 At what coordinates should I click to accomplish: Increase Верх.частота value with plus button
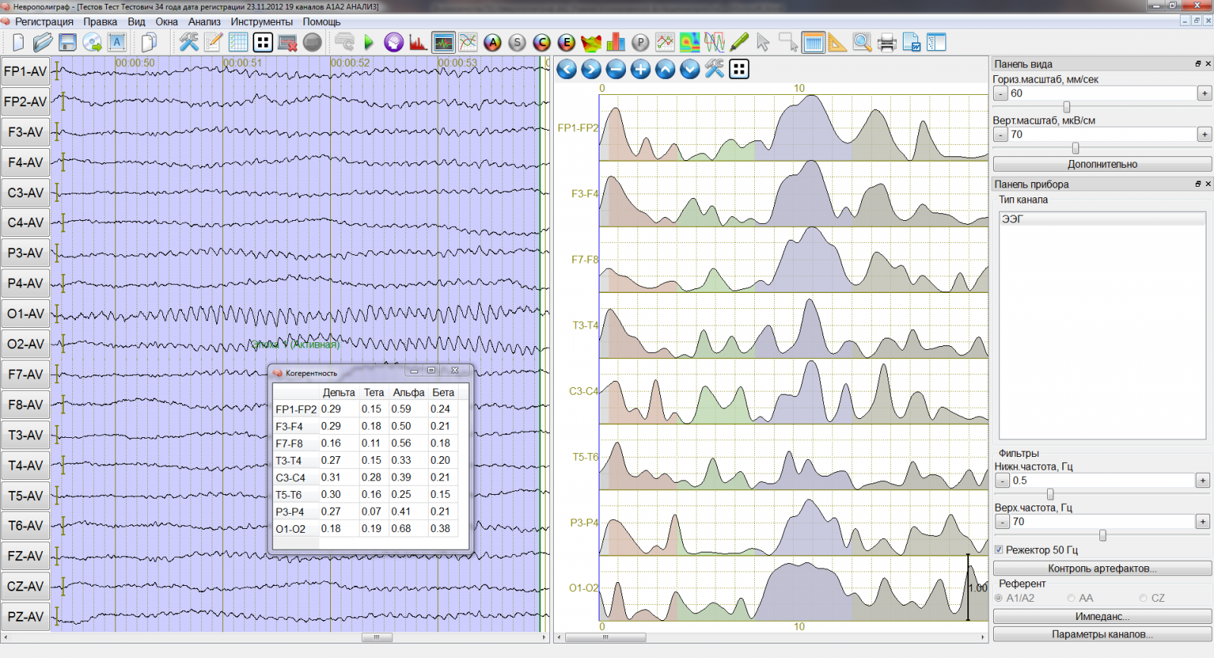(x=1203, y=521)
